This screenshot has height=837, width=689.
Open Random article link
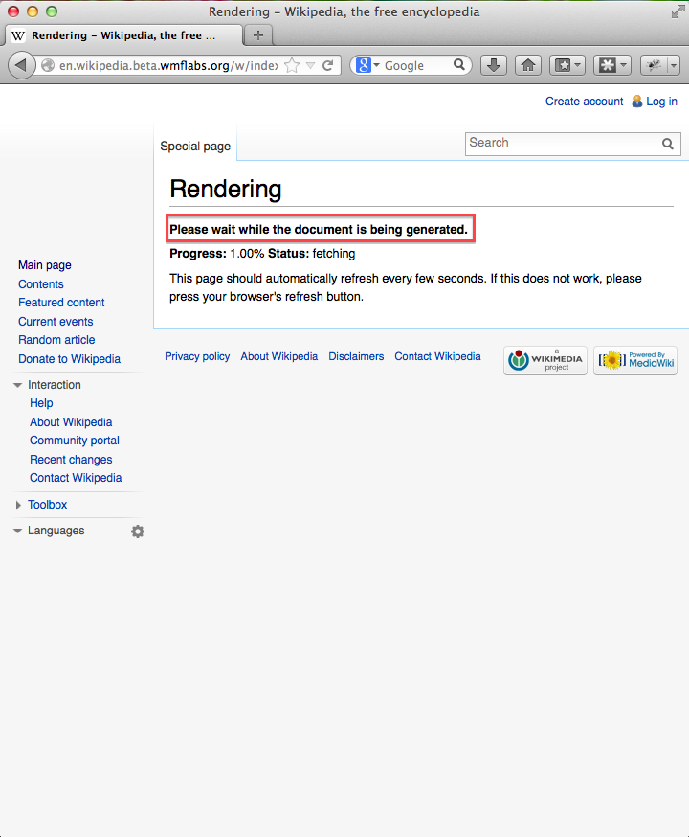[x=56, y=340]
